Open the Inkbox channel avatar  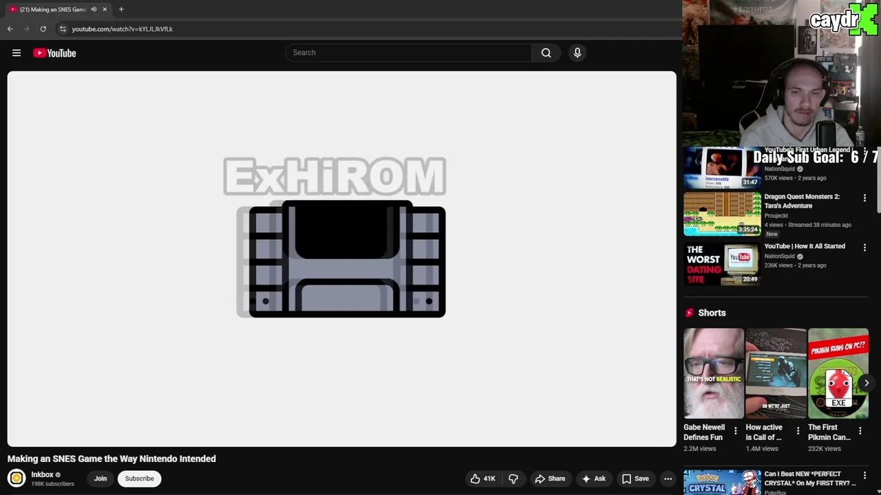pos(17,478)
